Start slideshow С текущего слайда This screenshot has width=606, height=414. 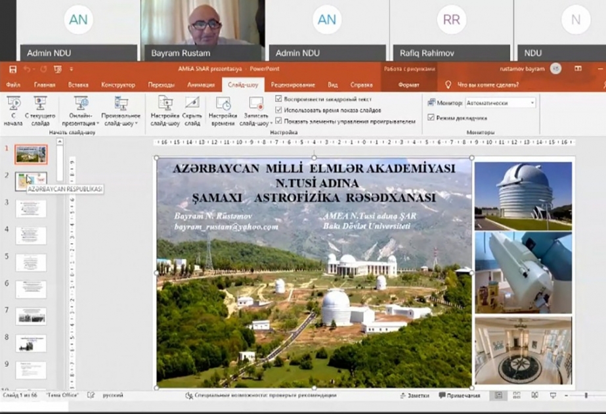[x=40, y=112]
